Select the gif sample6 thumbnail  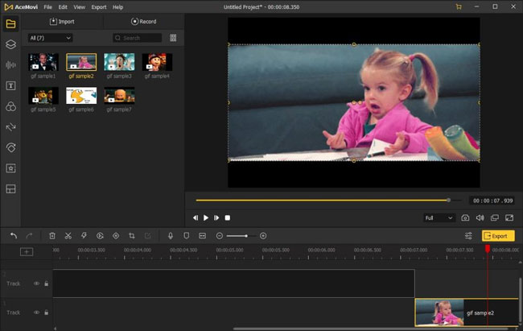coord(81,96)
